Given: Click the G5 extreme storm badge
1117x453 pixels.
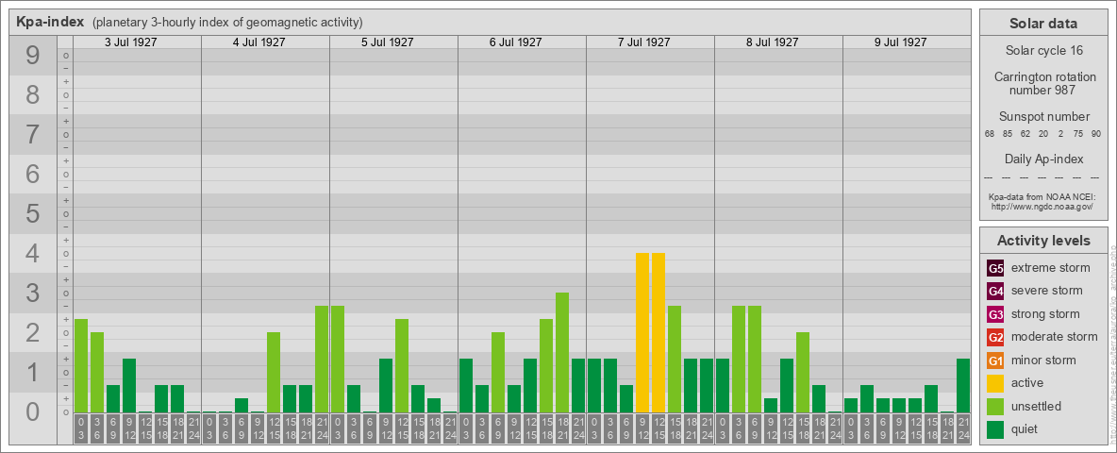Looking at the screenshot, I should (995, 268).
